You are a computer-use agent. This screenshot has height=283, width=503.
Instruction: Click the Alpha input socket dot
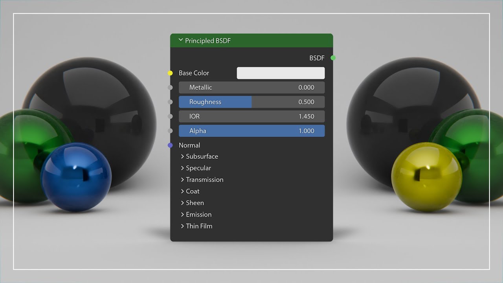coord(170,131)
